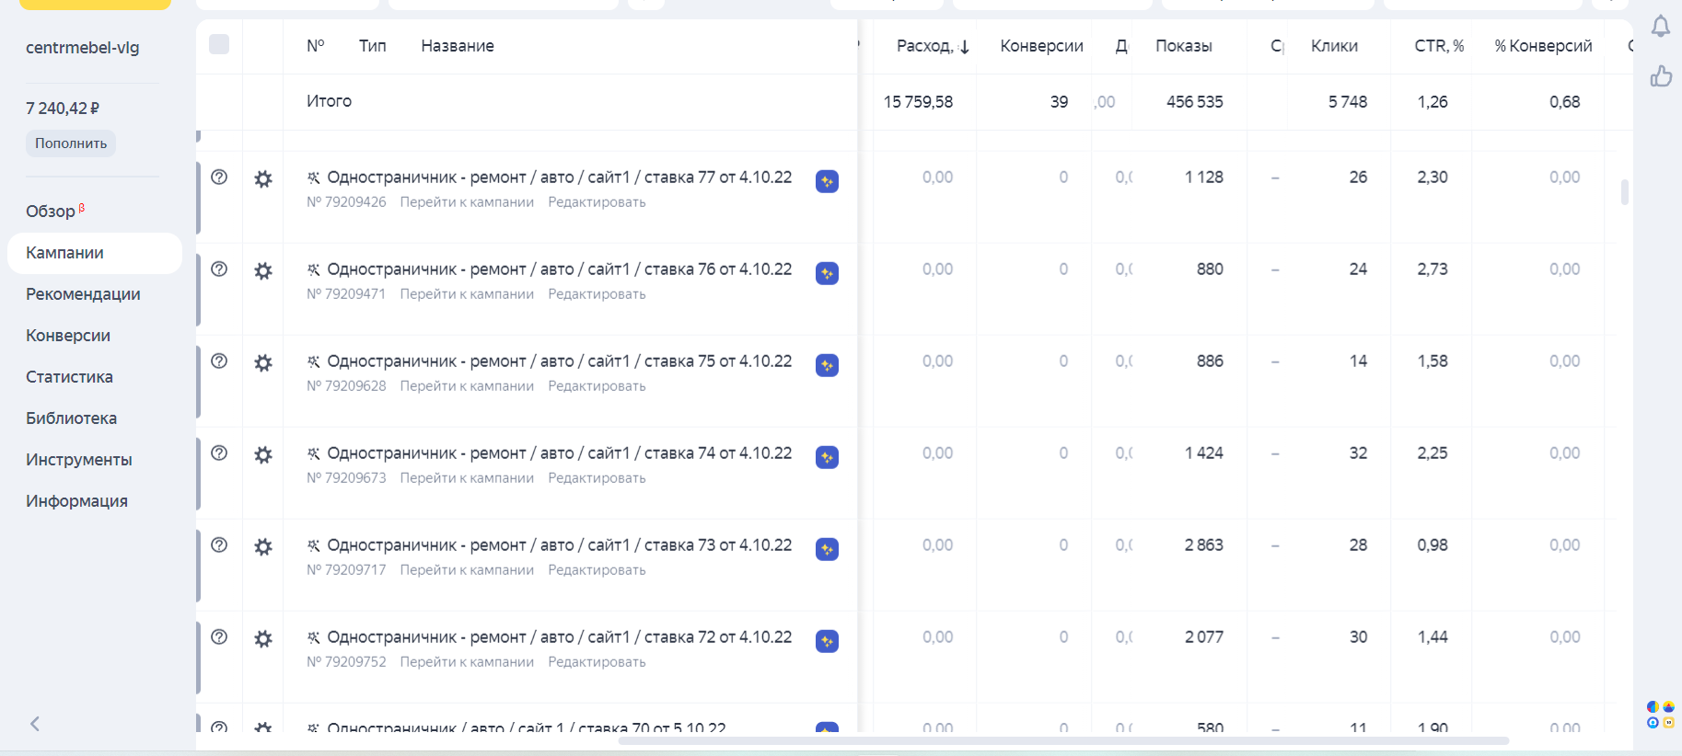
Task: Collapse the sidebar with left chevron
Action: 35,724
